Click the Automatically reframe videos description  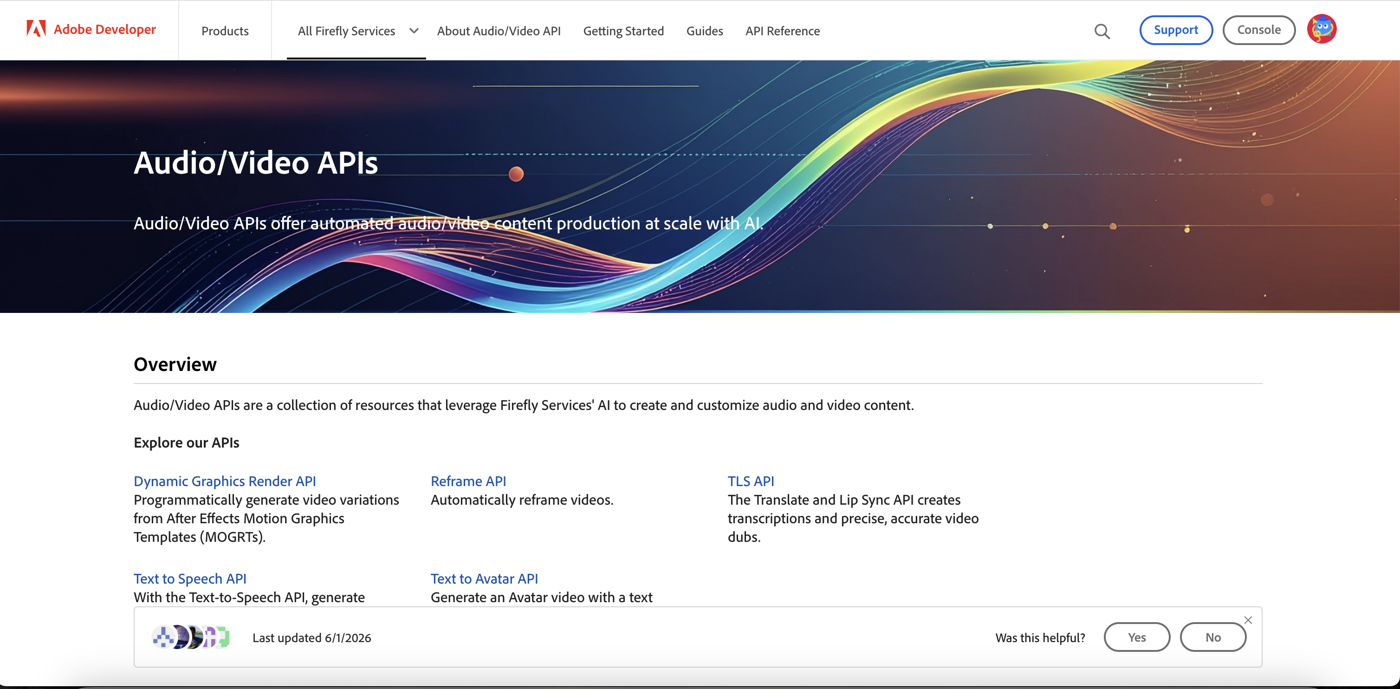coord(522,500)
